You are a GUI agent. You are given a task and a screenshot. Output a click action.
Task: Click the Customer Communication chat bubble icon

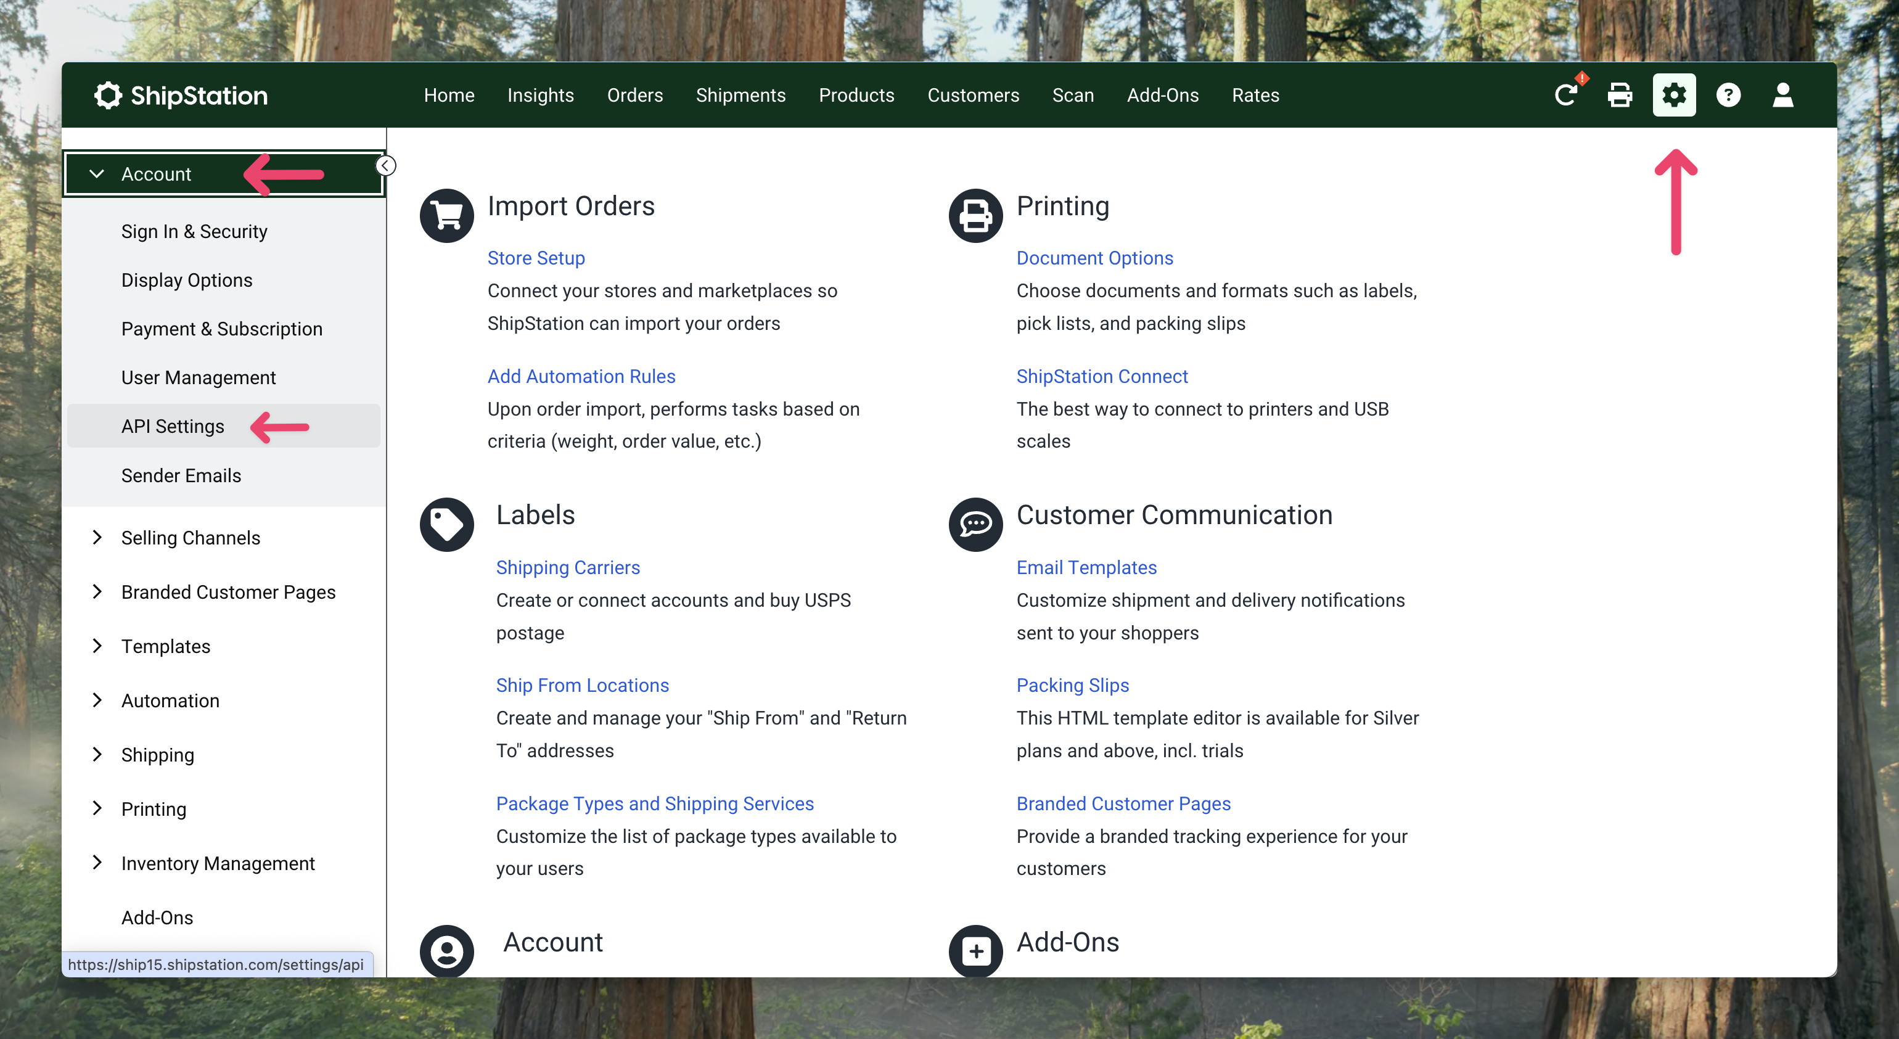(975, 524)
